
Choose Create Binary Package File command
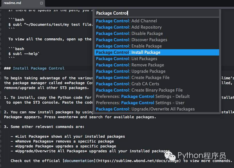tap(157, 90)
